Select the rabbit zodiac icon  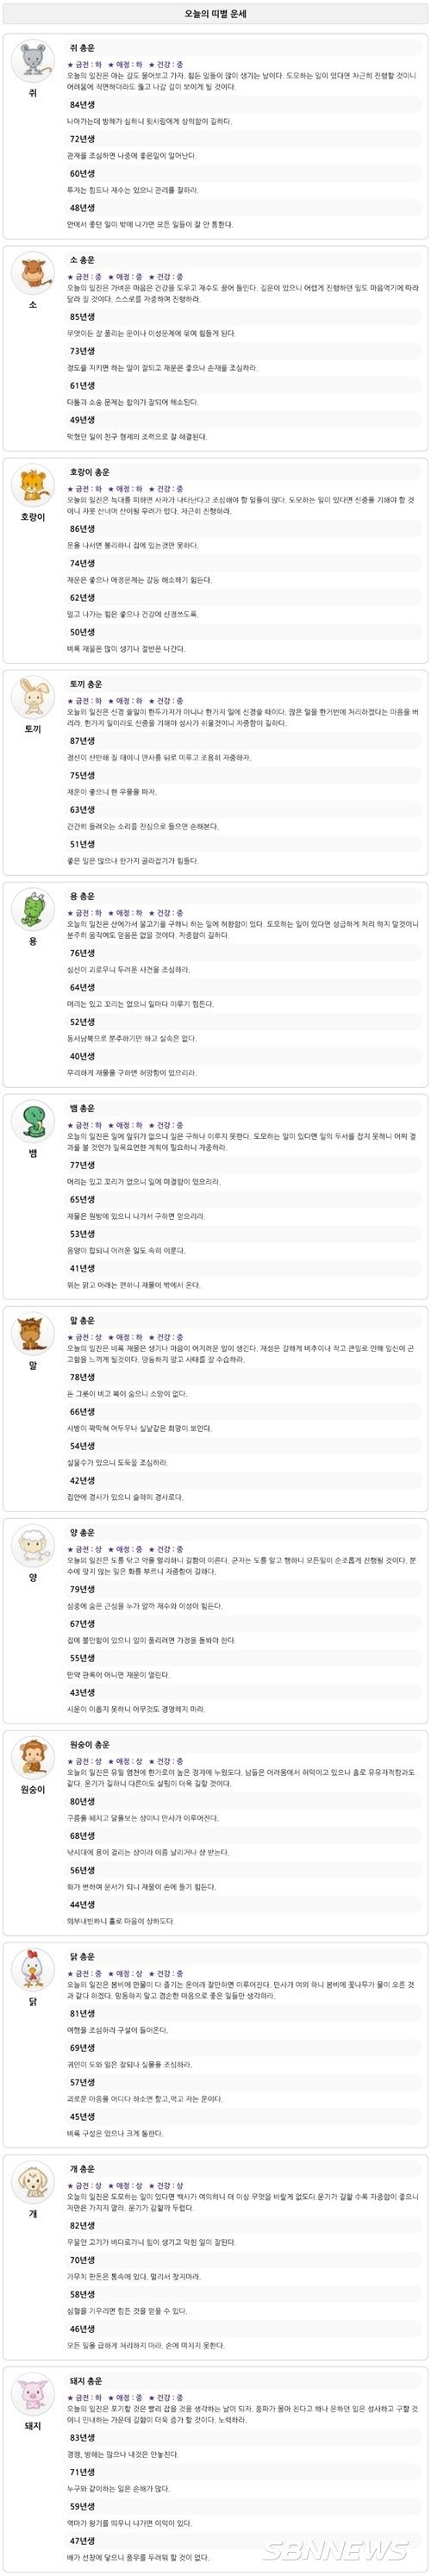click(32, 698)
